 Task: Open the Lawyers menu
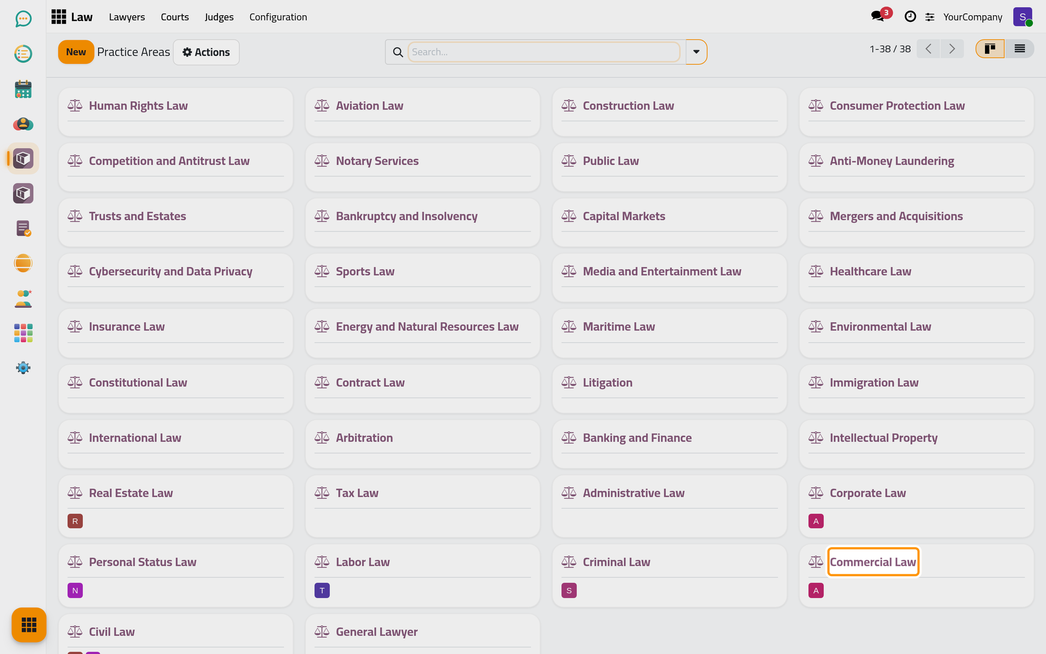point(127,17)
